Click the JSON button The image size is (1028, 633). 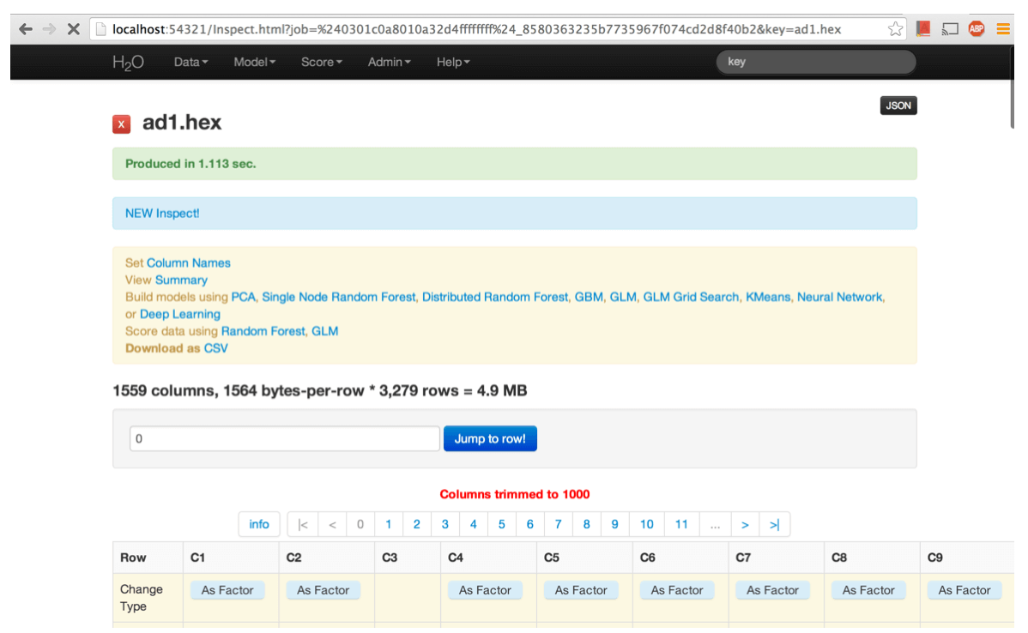point(898,105)
